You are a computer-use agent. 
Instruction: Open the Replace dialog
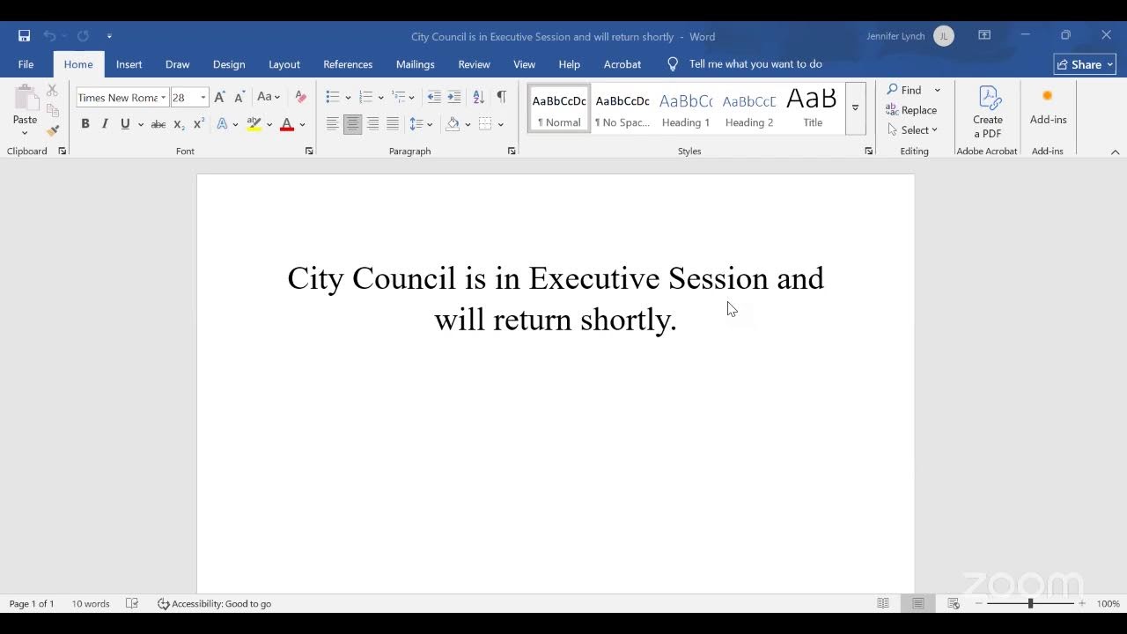point(911,110)
